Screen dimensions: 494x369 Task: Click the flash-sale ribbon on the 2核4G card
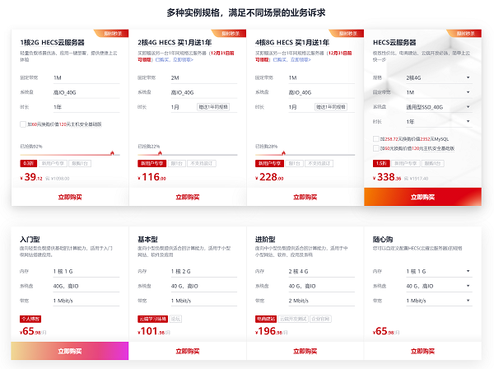click(x=230, y=33)
